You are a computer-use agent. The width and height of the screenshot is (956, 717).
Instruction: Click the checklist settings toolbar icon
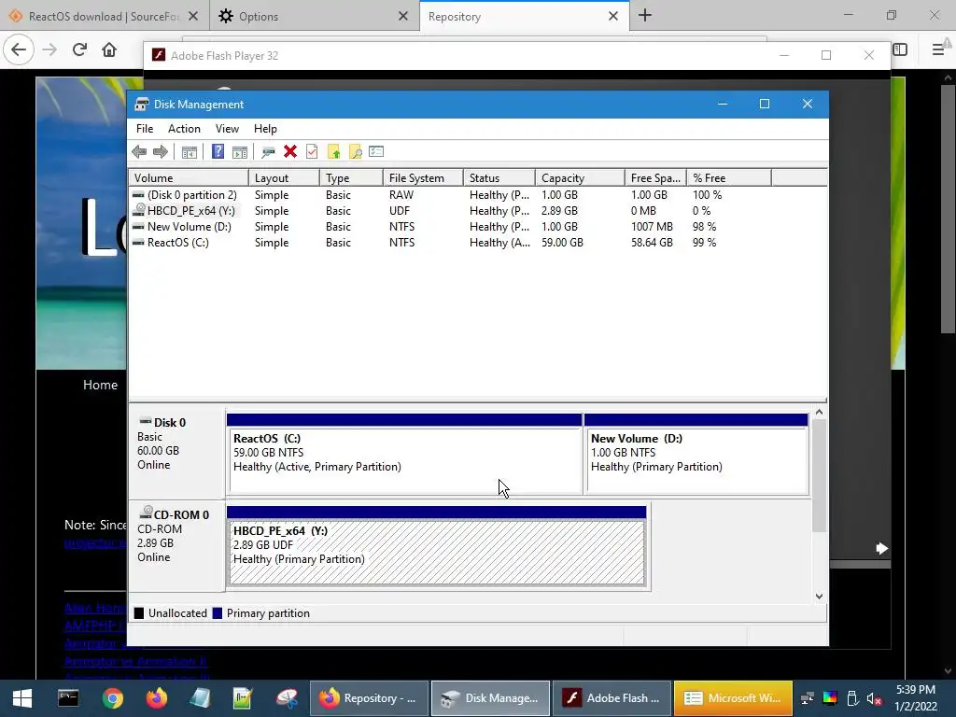[376, 152]
